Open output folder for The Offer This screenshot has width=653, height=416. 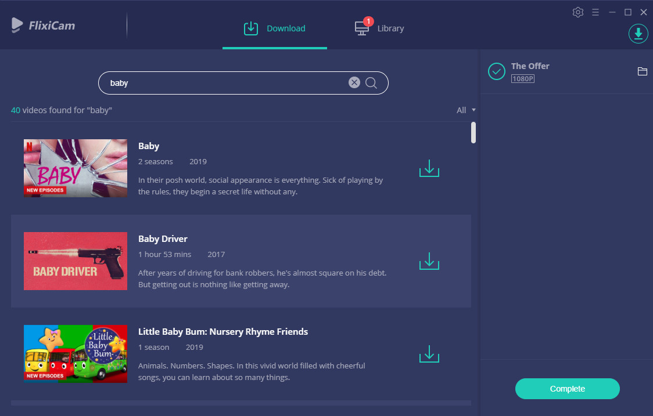click(642, 71)
